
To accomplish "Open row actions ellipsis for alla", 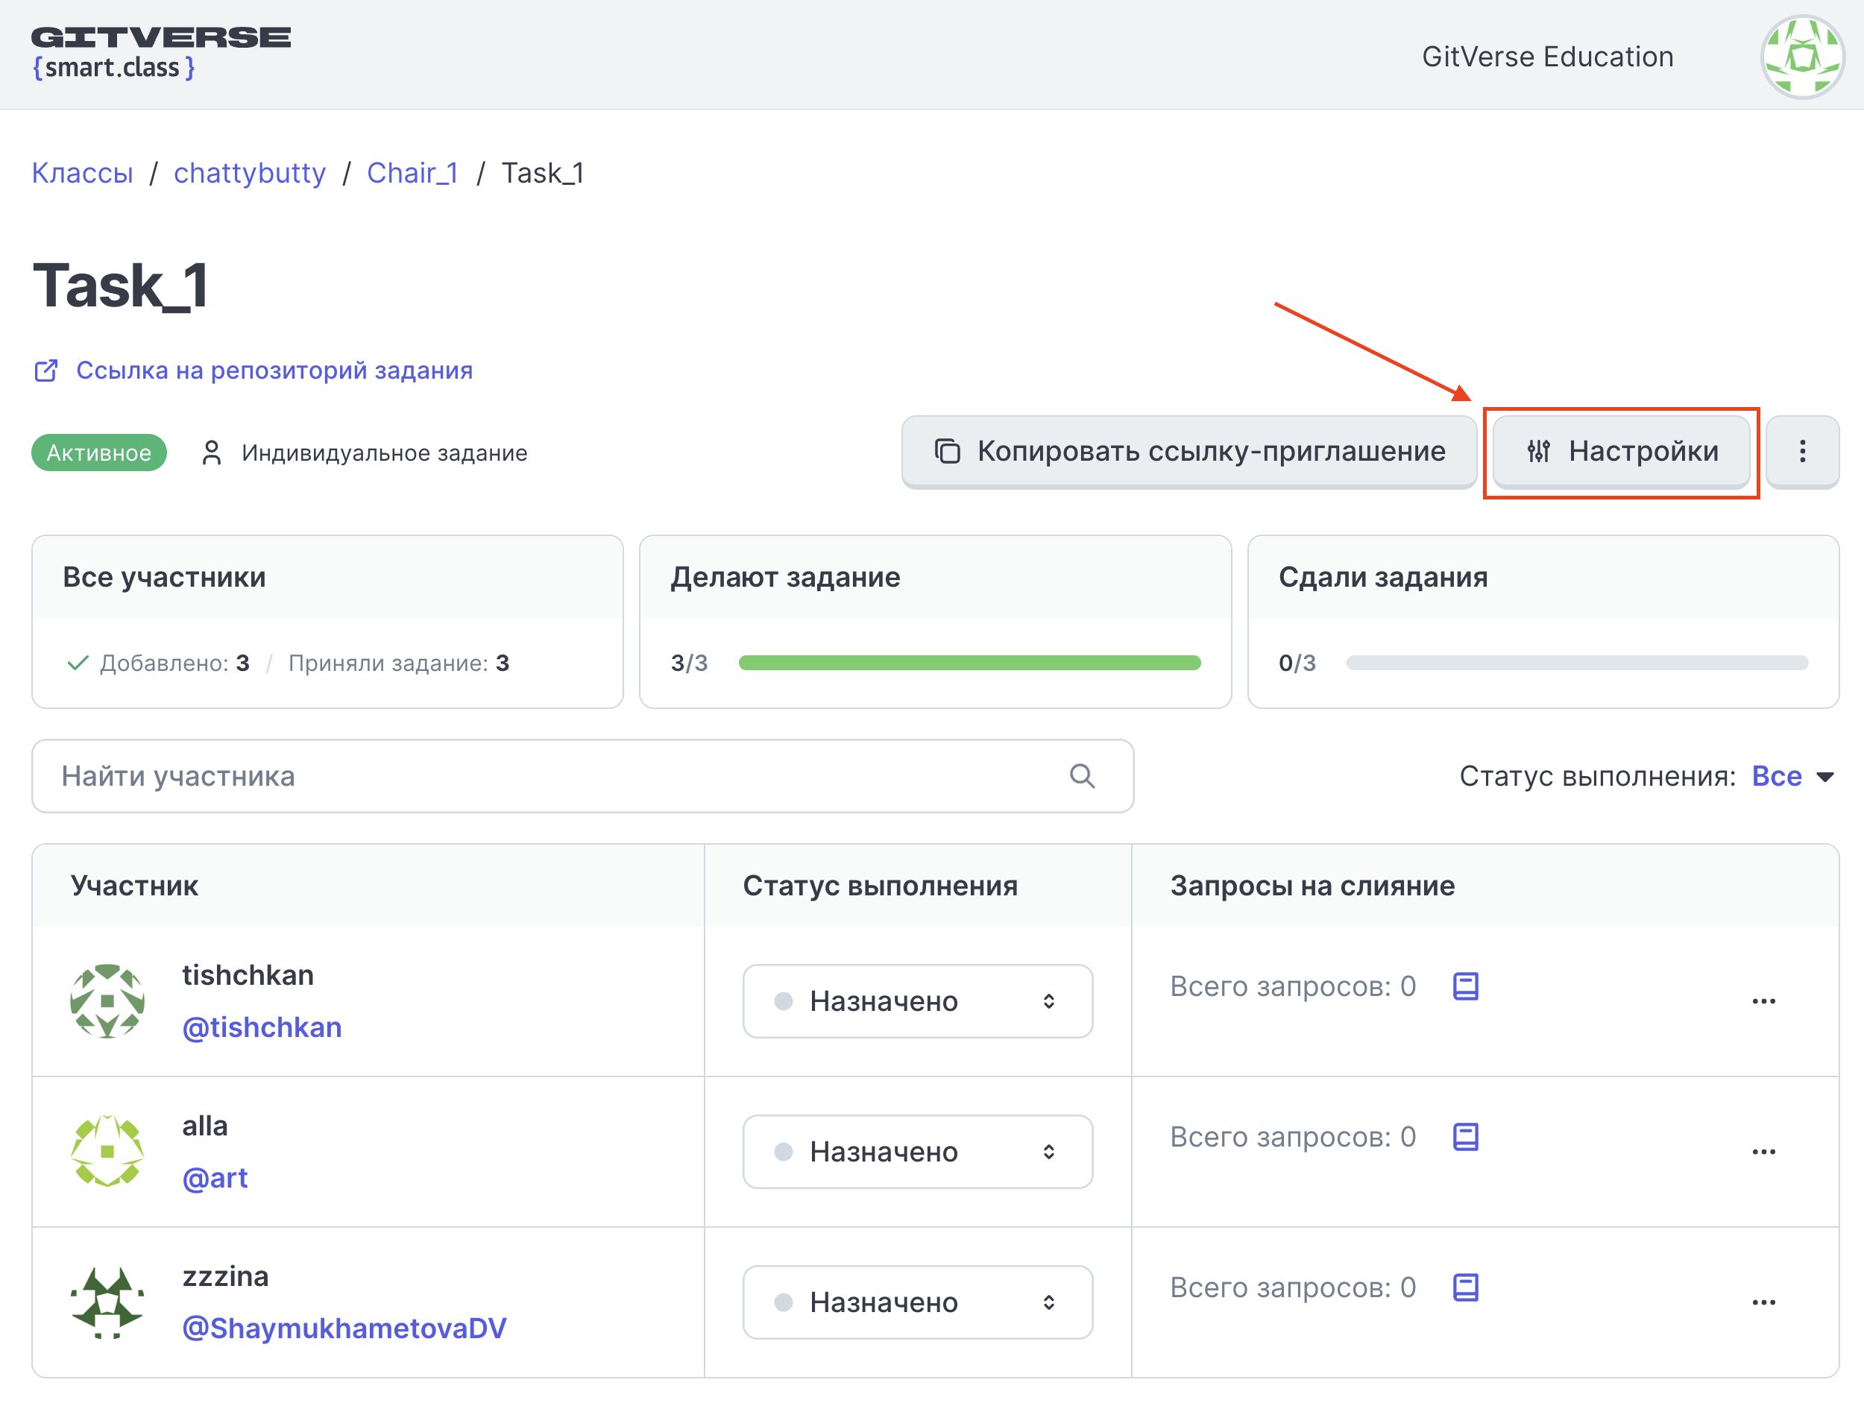I will (1764, 1152).
